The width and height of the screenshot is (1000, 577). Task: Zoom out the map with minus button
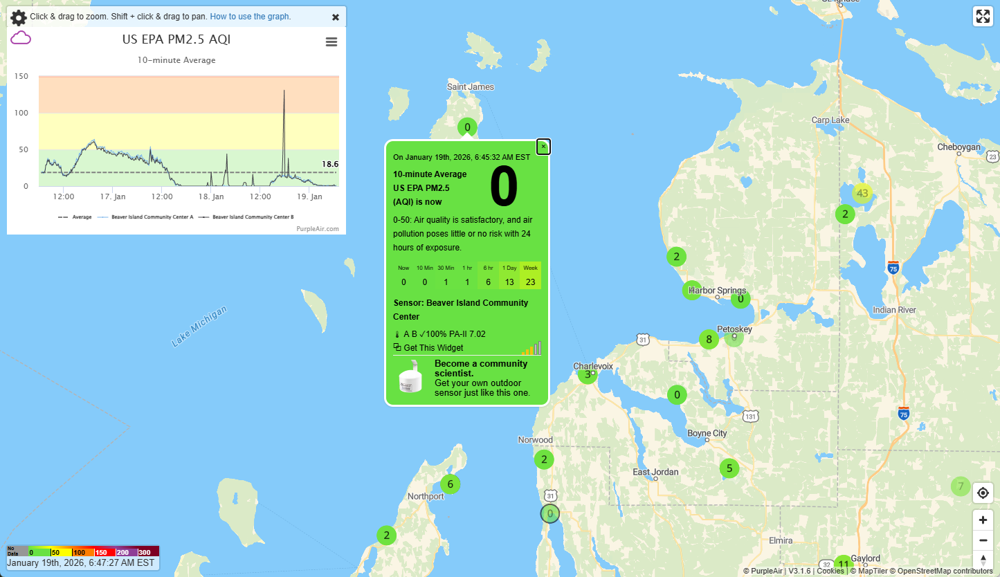click(x=983, y=540)
